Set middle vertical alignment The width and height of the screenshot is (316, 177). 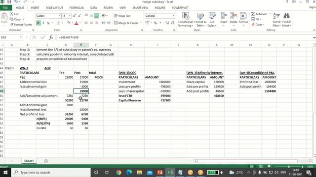pos(91,16)
